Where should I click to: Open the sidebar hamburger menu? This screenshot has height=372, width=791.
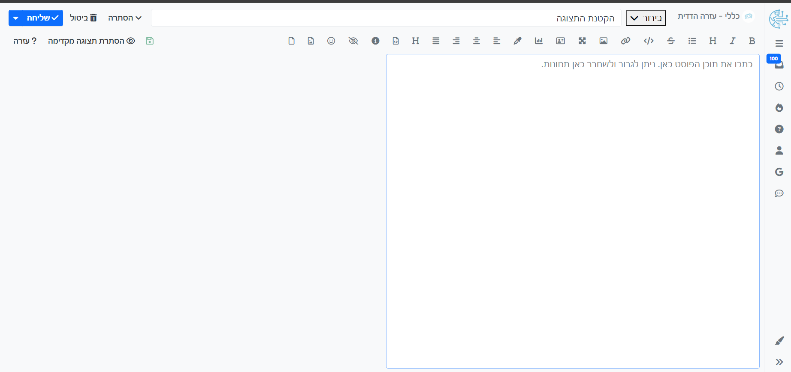(779, 43)
